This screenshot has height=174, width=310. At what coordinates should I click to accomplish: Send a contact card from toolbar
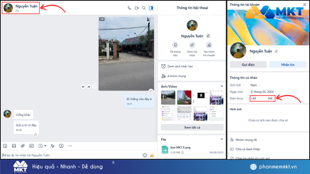(31, 146)
